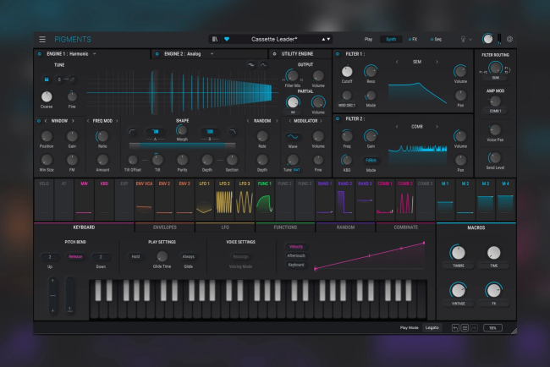550x367 pixels.
Task: Click the Filter 2 Mode Fdbck button
Action: point(371,160)
